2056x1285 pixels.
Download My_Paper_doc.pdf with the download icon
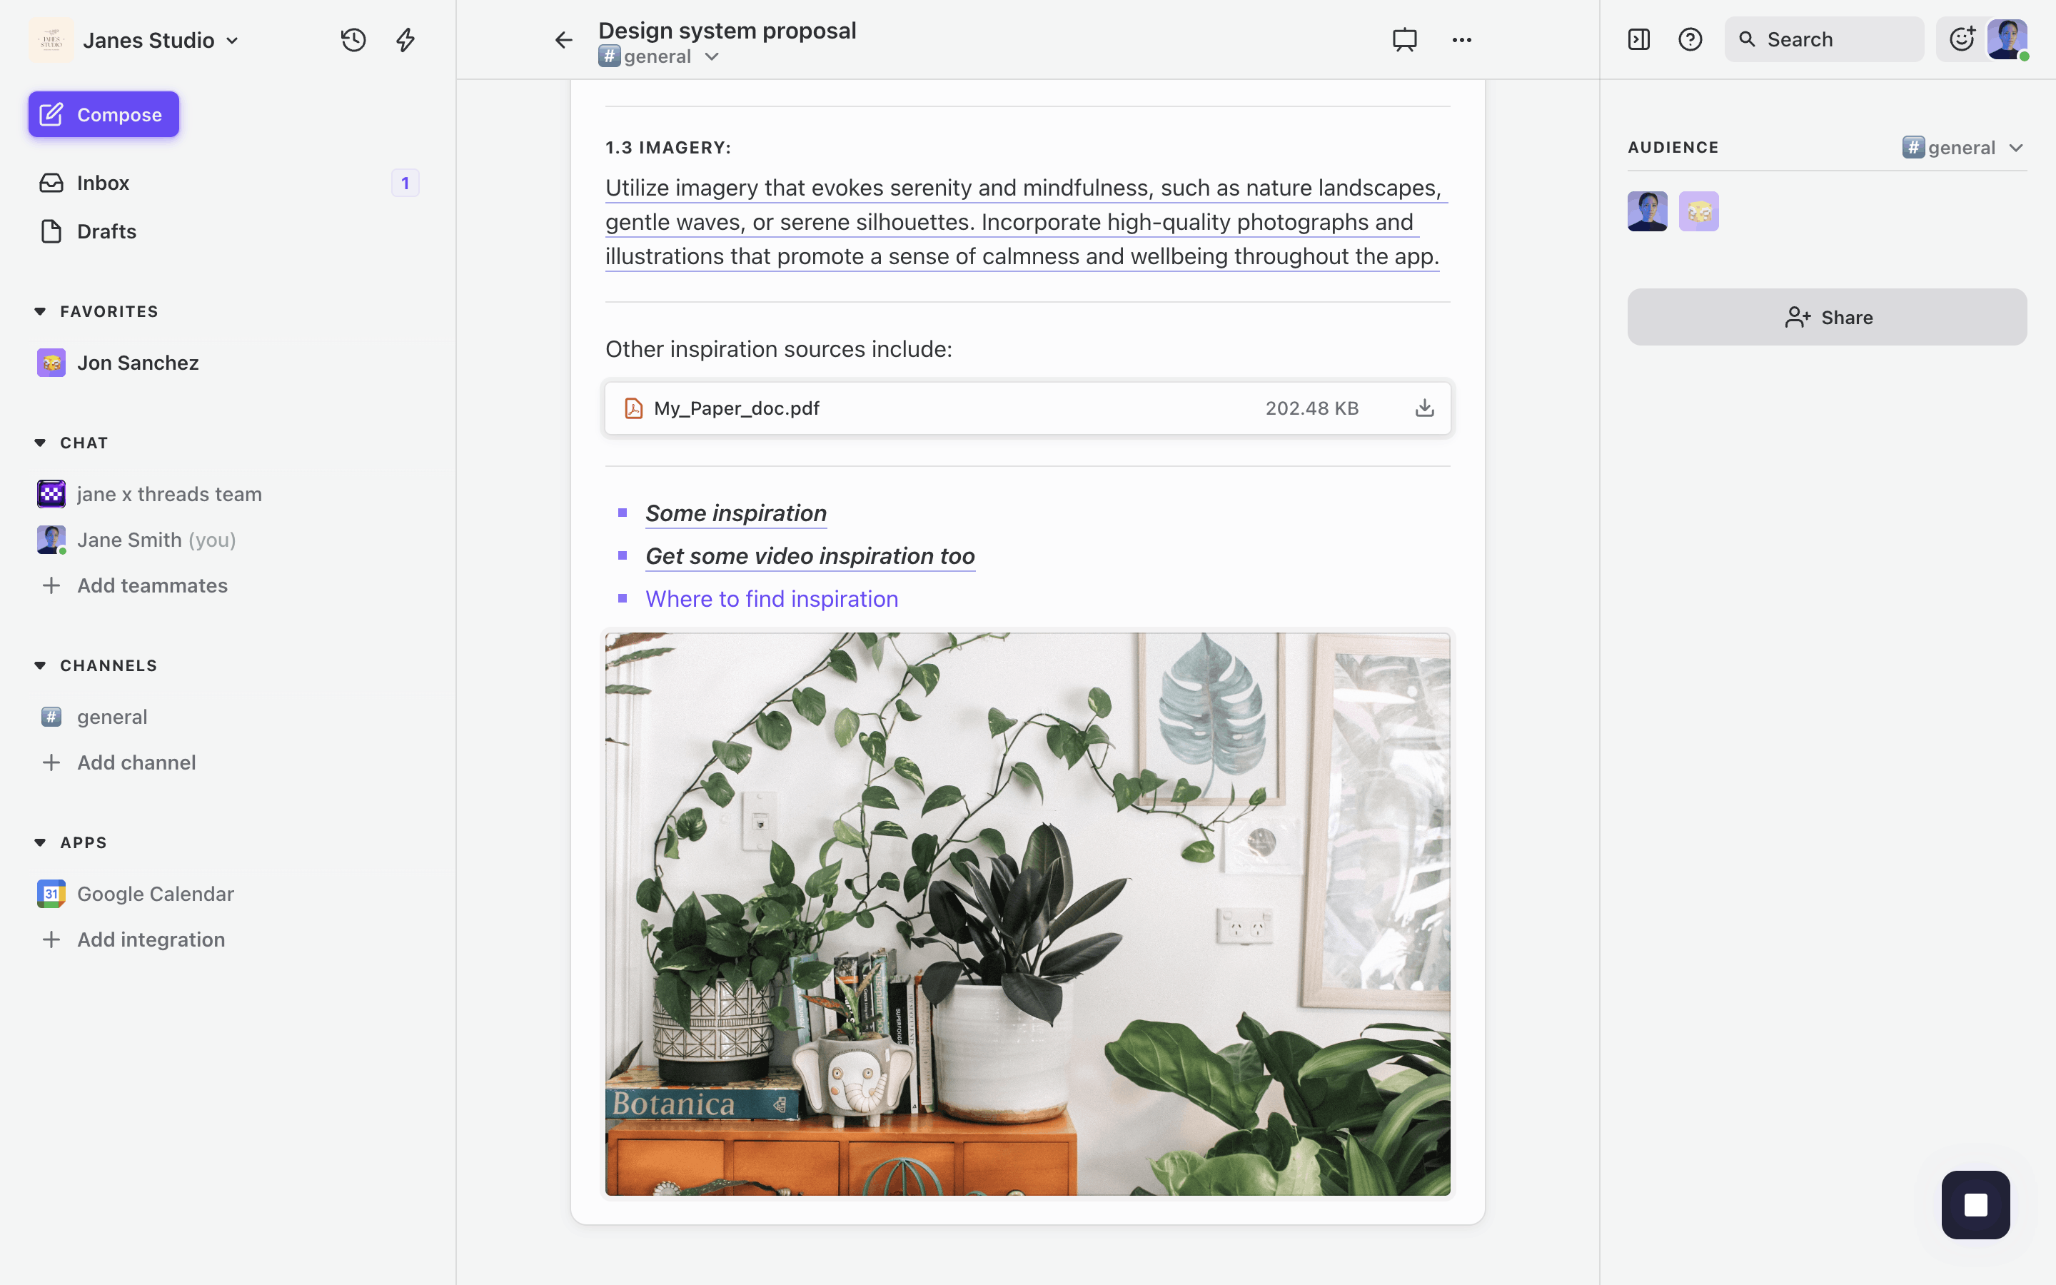tap(1425, 408)
